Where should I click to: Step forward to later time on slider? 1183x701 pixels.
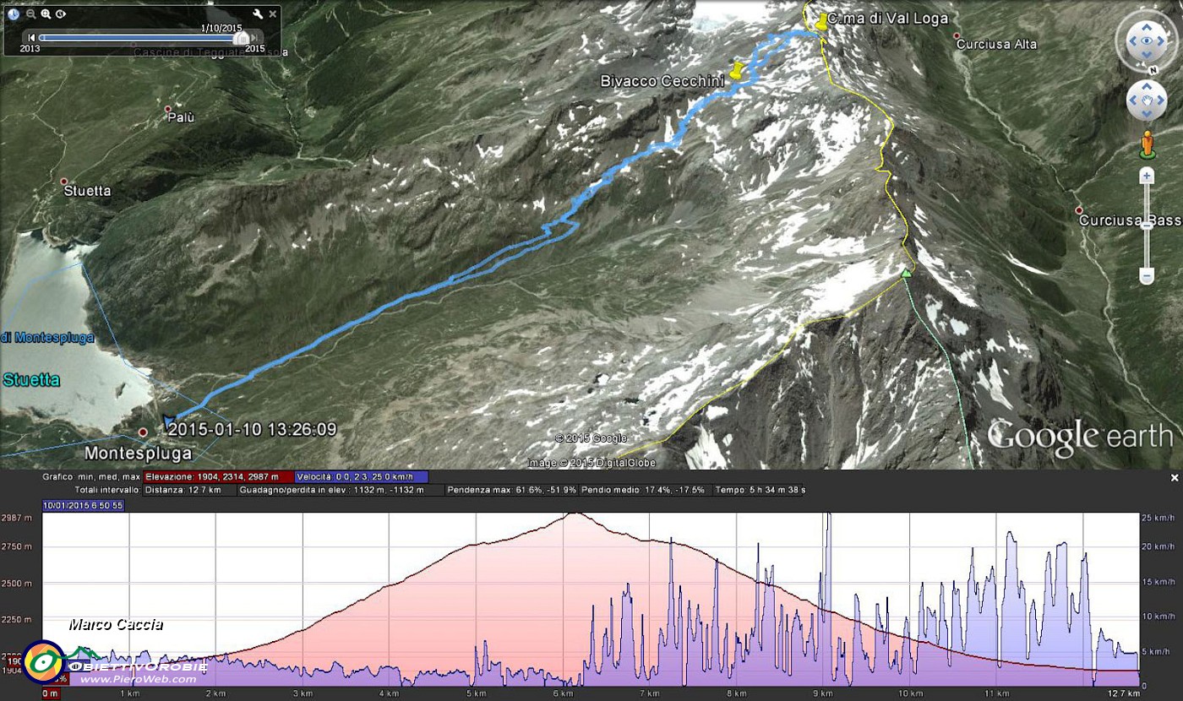tap(253, 37)
